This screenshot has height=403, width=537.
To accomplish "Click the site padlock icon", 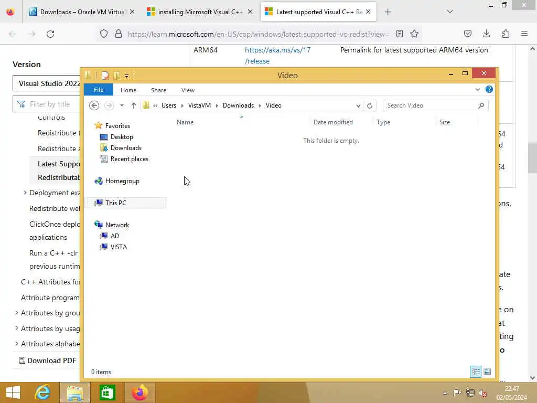I will click(x=119, y=34).
